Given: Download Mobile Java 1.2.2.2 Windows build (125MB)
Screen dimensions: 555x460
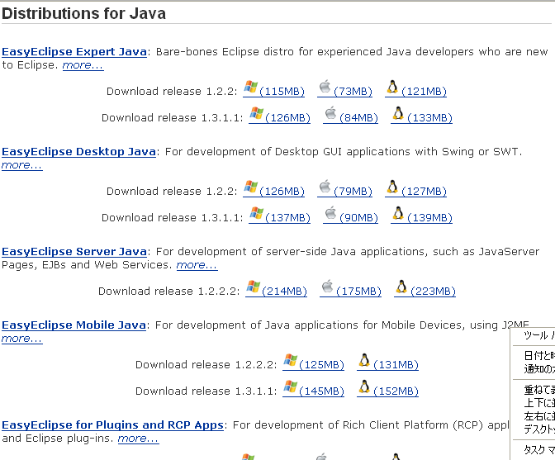Looking at the screenshot, I should [x=313, y=362].
